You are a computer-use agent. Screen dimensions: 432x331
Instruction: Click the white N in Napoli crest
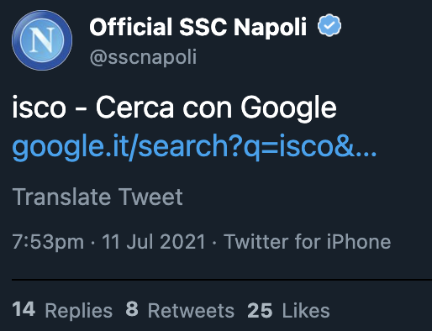pyautogui.click(x=42, y=40)
